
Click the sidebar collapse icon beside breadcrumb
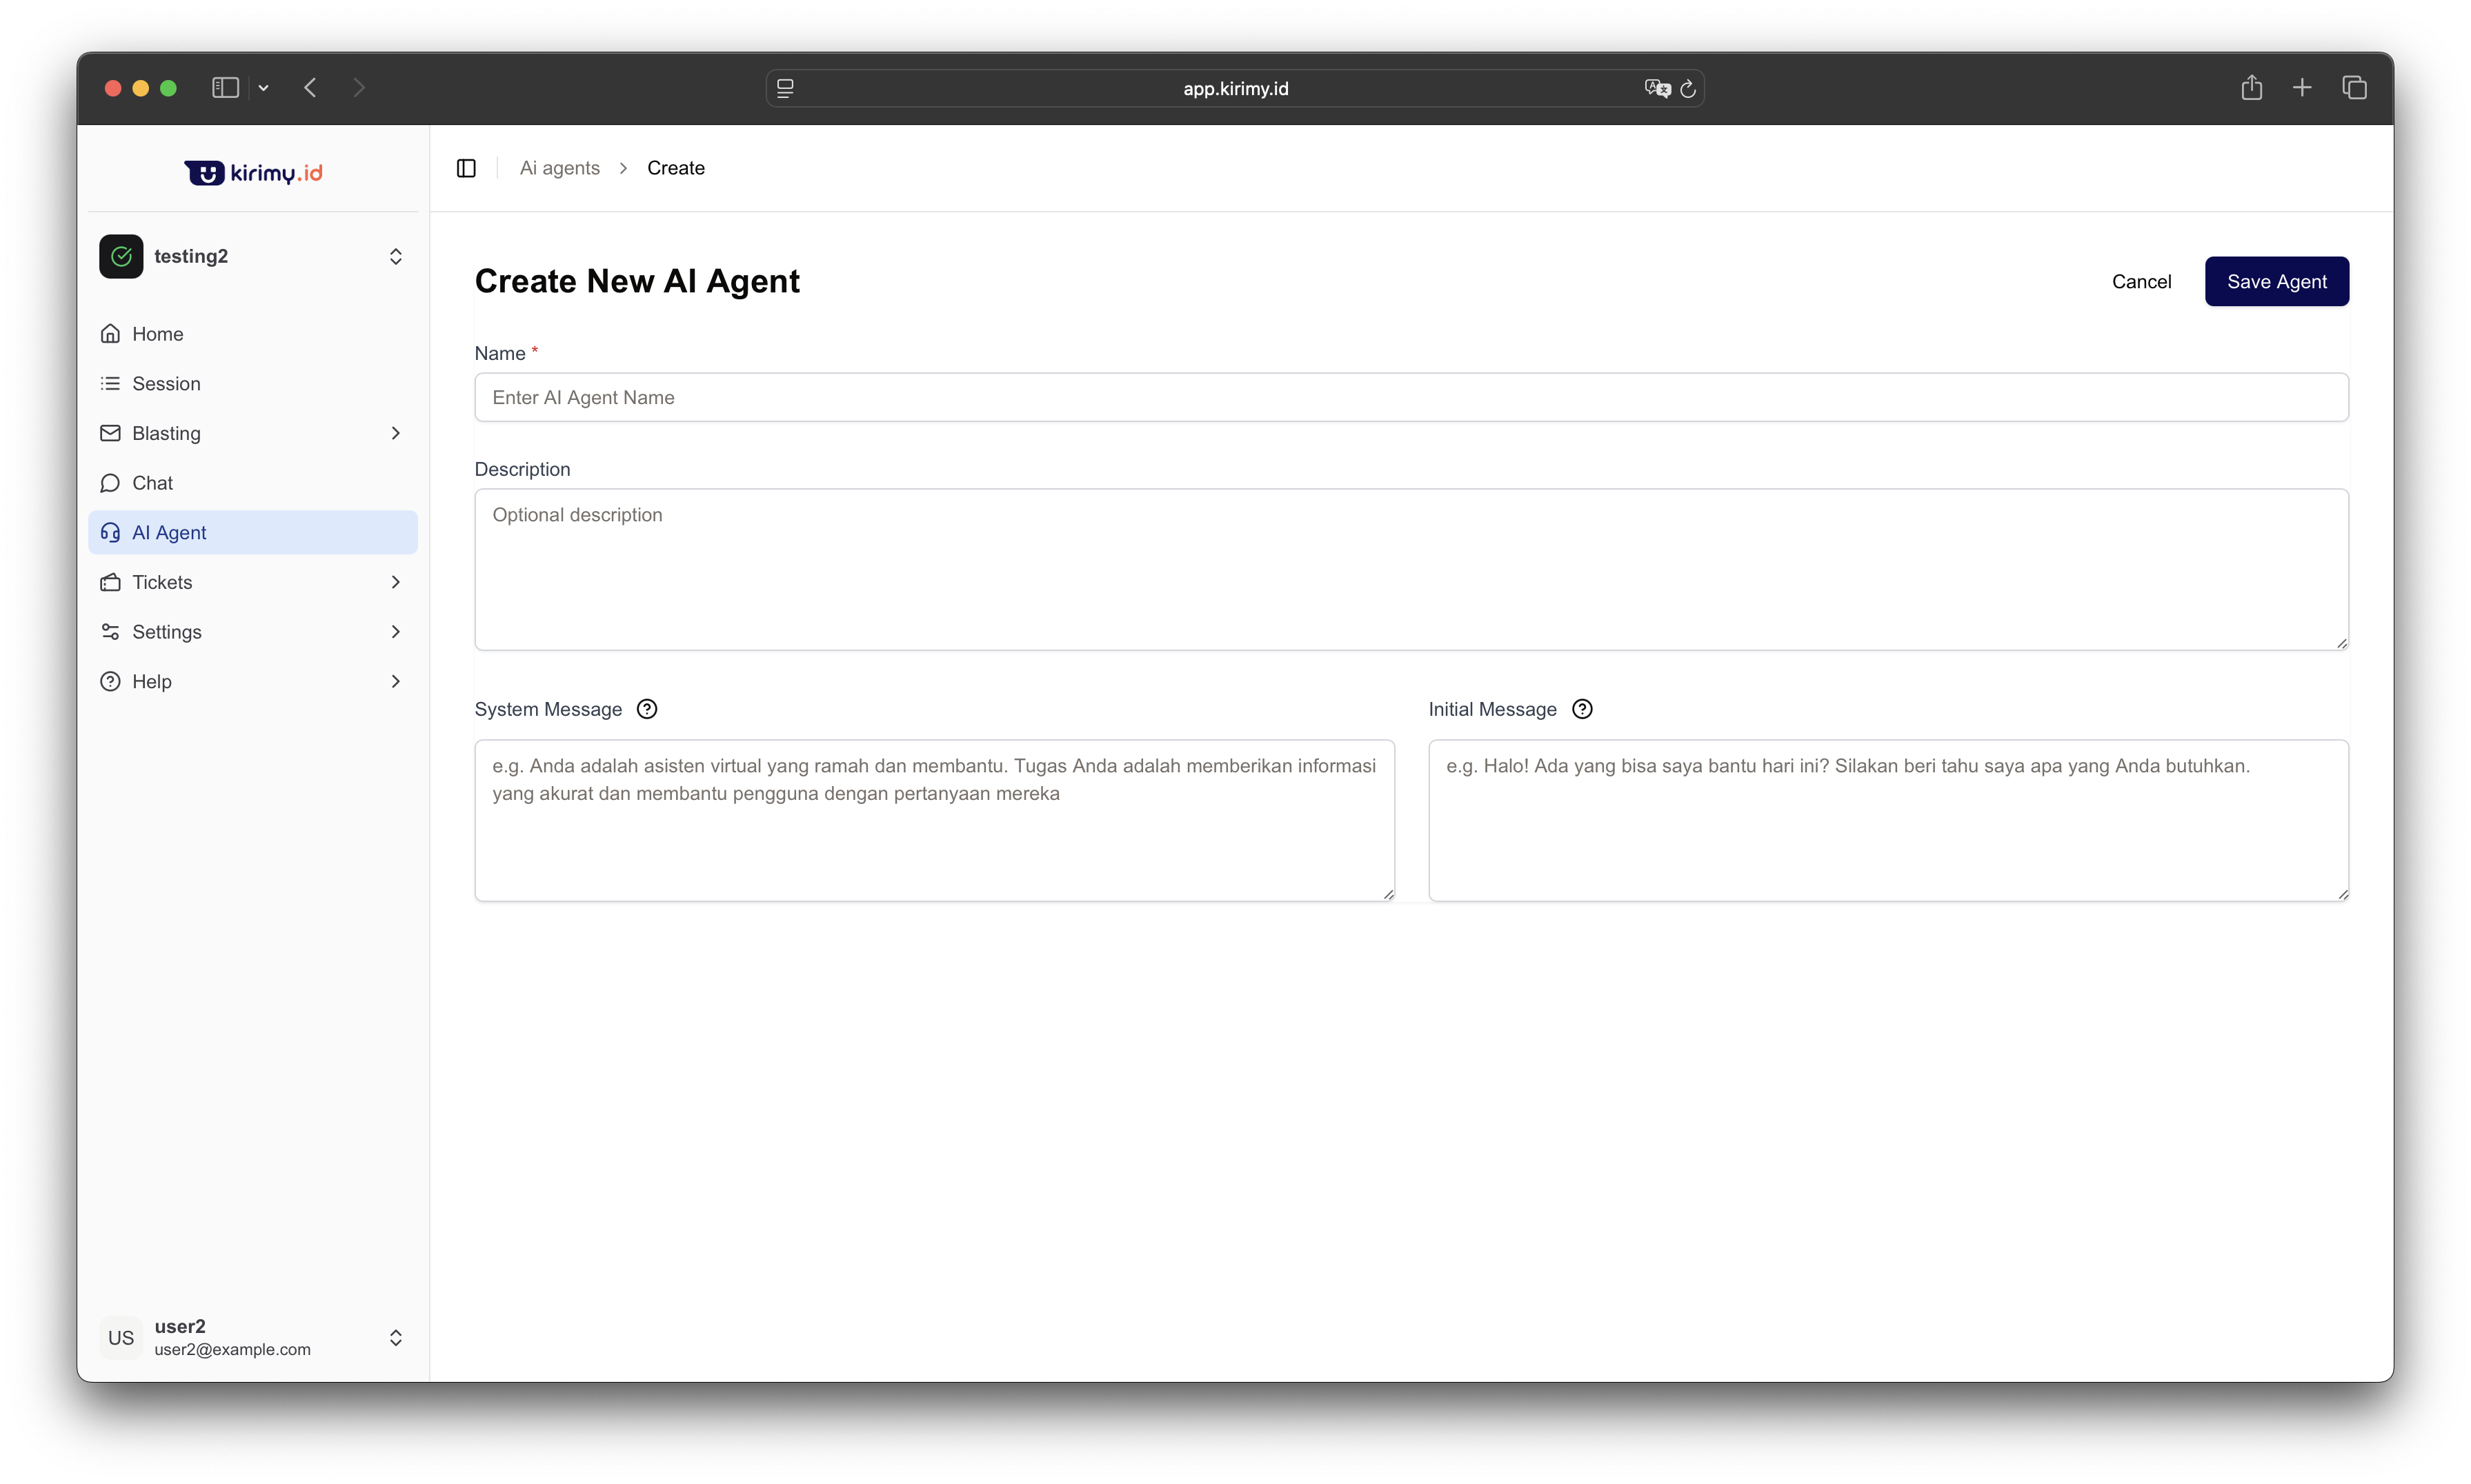[x=466, y=168]
